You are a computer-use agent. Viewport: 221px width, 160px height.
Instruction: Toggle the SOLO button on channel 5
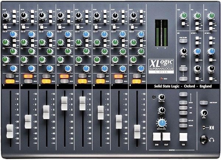pos(82,81)
